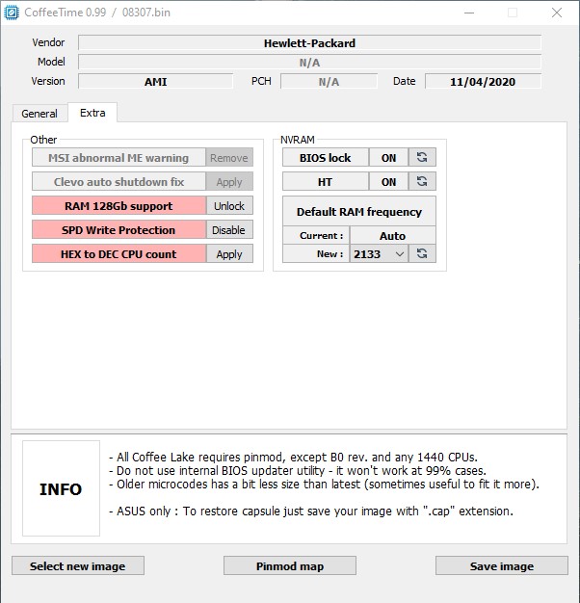Toggle the BIOS lock ON state
Screen dimensions: 580x603
388,157
